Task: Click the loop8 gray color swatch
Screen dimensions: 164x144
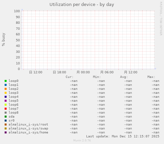Action: point(6,113)
